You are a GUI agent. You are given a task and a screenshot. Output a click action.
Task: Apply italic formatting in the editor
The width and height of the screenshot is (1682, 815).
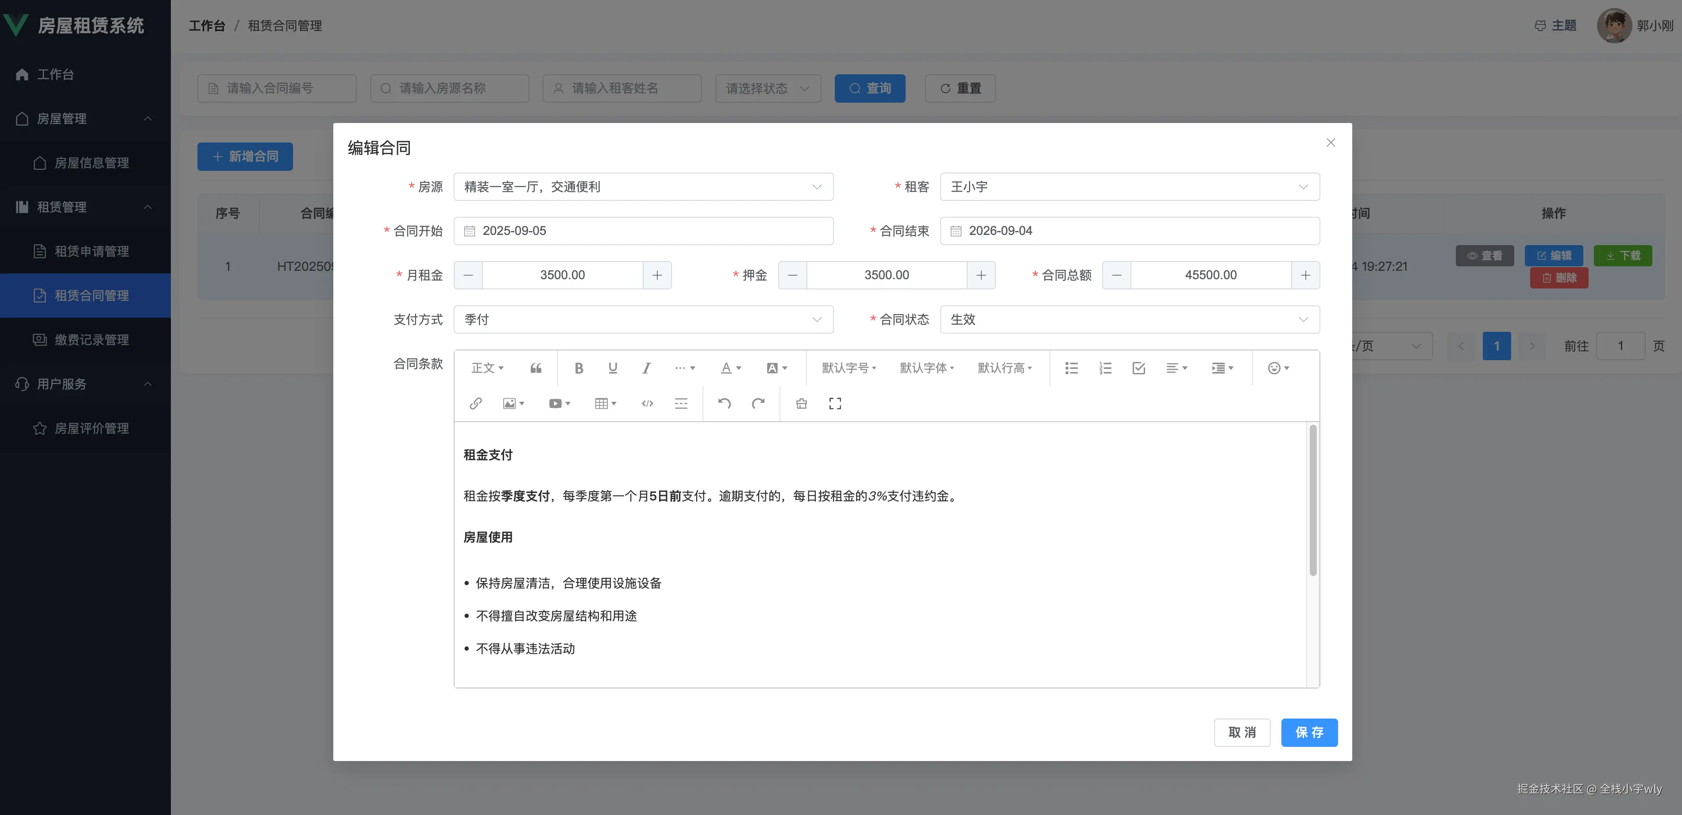click(646, 368)
